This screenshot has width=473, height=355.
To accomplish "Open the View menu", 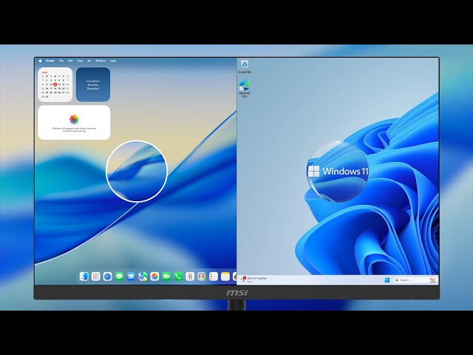I will tap(80, 61).
